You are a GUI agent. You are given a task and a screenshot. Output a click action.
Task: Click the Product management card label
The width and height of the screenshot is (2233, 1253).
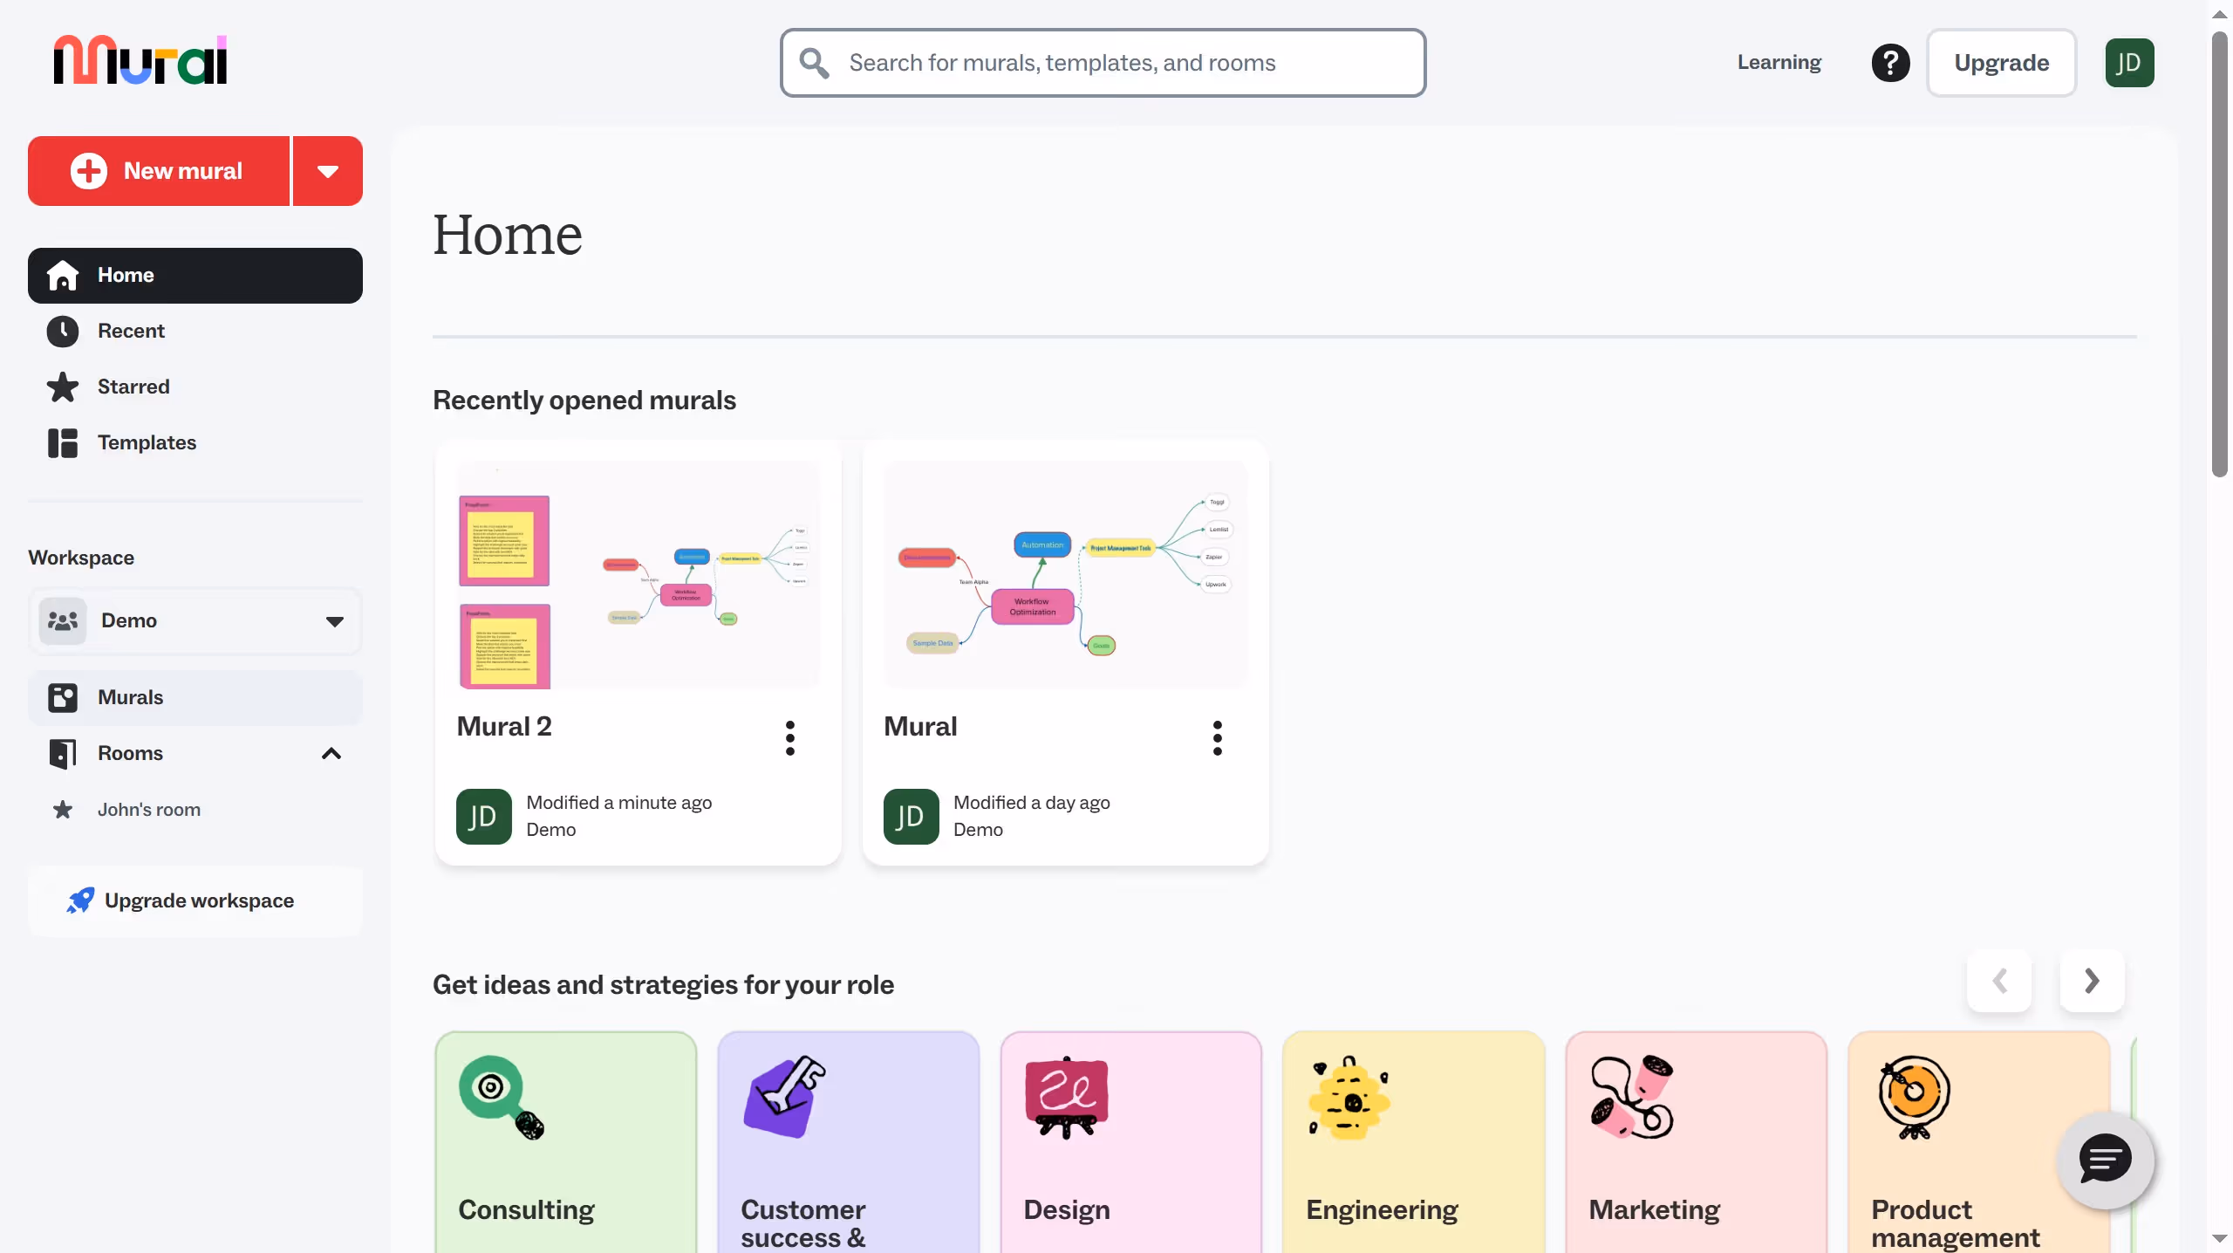click(1956, 1223)
